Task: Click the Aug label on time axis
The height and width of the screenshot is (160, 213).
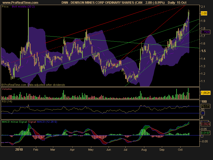Action: pos(144,150)
